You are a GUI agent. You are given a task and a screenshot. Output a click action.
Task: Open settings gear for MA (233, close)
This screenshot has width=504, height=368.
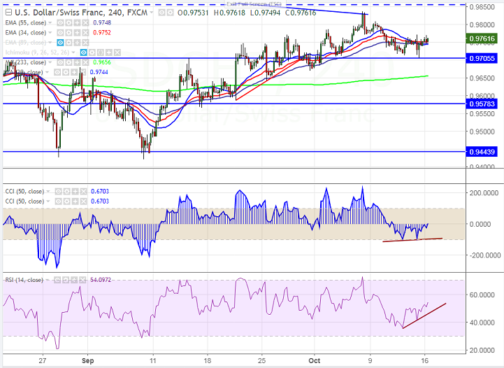[x=69, y=62]
